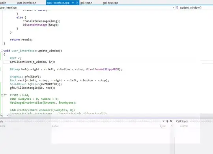Pin the user_interface.cpp tab

click(73, 3)
